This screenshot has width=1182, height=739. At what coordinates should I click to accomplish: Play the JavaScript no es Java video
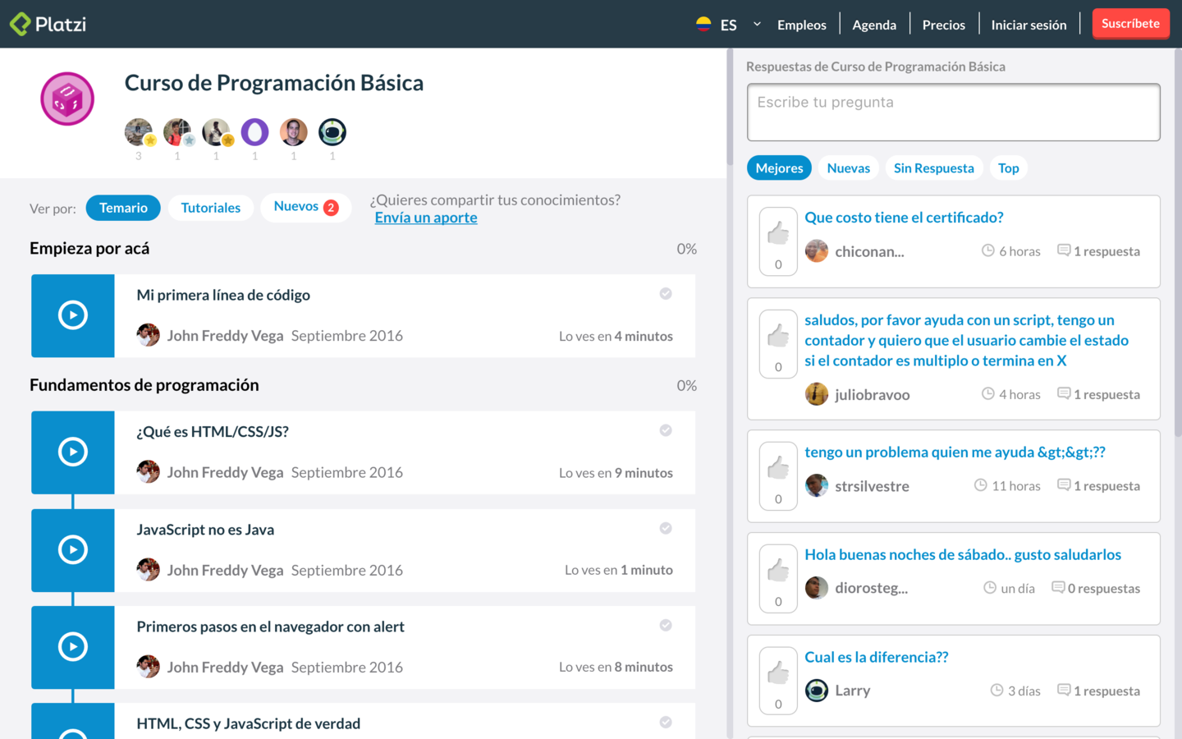pyautogui.click(x=73, y=550)
